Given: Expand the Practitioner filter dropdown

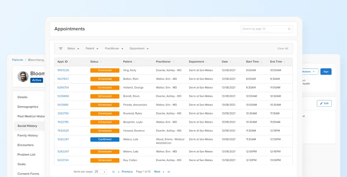Looking at the screenshot, I should coord(114,49).
